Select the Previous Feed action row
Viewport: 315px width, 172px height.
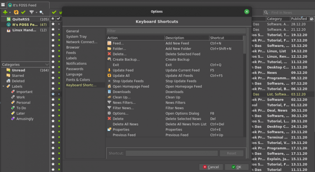click(175, 135)
